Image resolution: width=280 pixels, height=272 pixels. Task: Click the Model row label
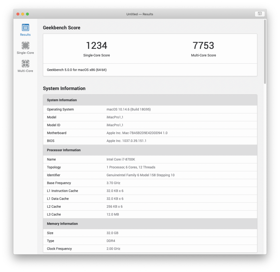pos(52,117)
